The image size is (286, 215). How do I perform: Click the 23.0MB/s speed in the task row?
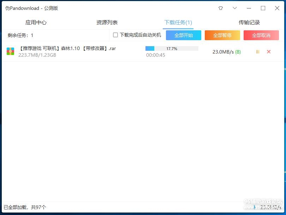pos(223,52)
